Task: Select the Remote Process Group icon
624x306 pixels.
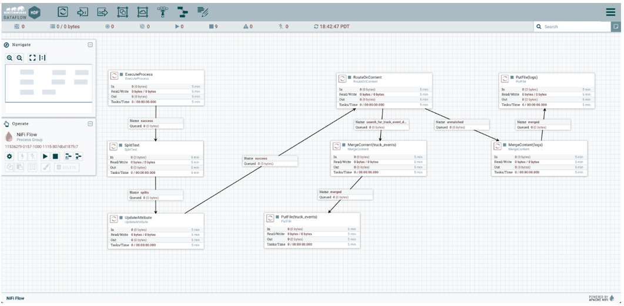Action: point(142,11)
